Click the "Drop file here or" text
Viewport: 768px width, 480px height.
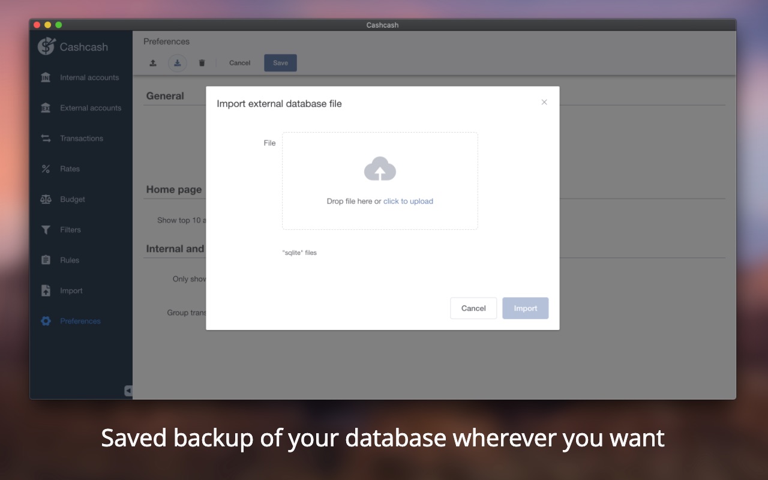353,202
